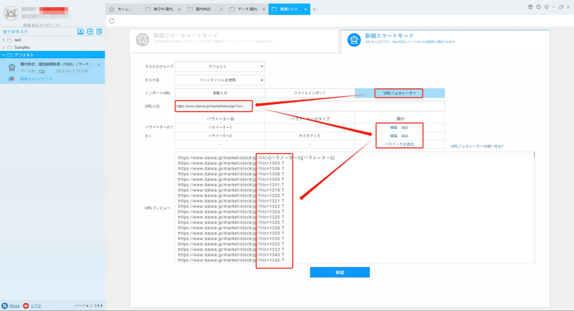
Task: Click 編集 for パラメーター1
Action: tap(393, 127)
